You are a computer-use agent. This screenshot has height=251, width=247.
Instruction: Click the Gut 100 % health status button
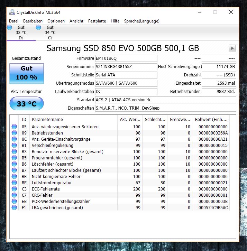[x=27, y=74]
